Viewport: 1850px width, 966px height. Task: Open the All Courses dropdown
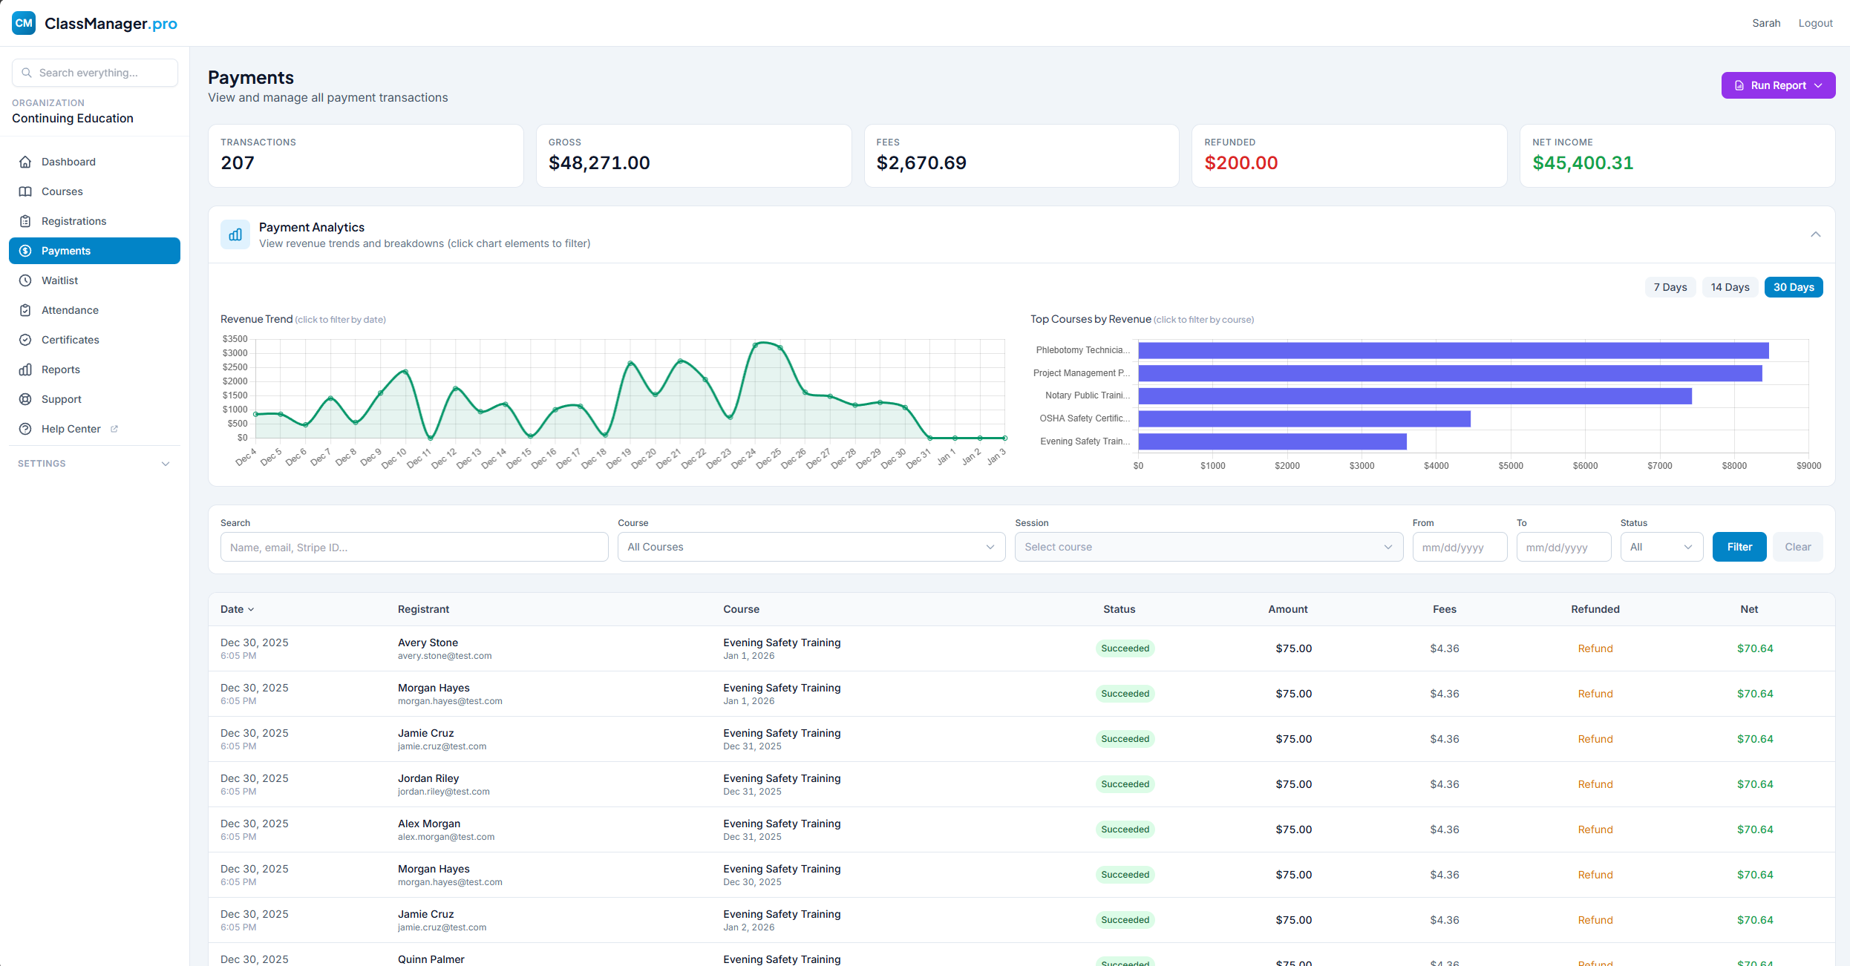811,547
